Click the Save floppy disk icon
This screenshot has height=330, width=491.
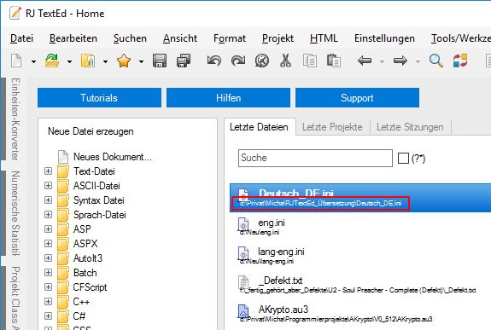point(160,61)
